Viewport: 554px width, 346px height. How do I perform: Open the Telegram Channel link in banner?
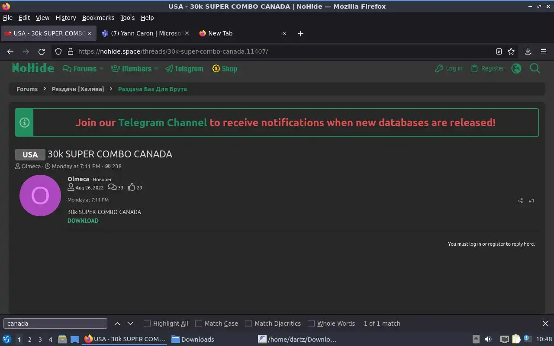click(163, 122)
